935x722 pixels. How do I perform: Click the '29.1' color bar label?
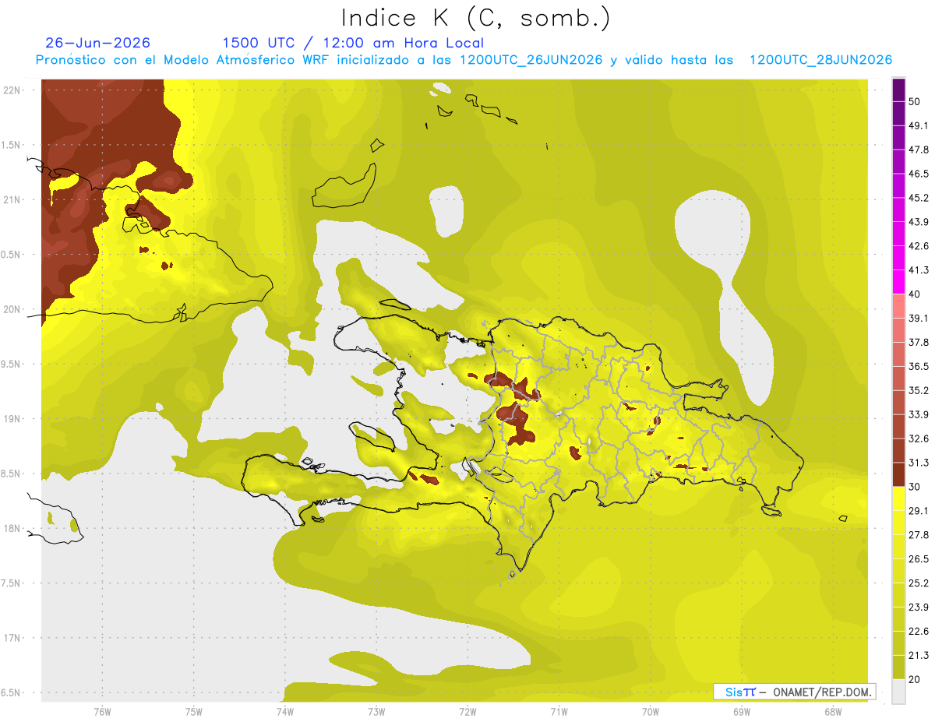coord(919,511)
